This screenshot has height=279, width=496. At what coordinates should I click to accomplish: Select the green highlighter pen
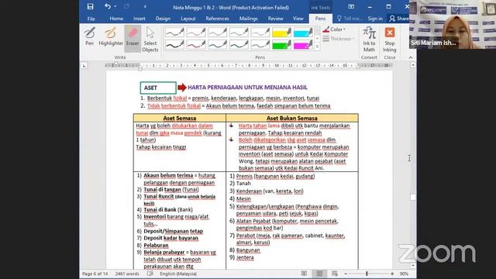[281, 45]
